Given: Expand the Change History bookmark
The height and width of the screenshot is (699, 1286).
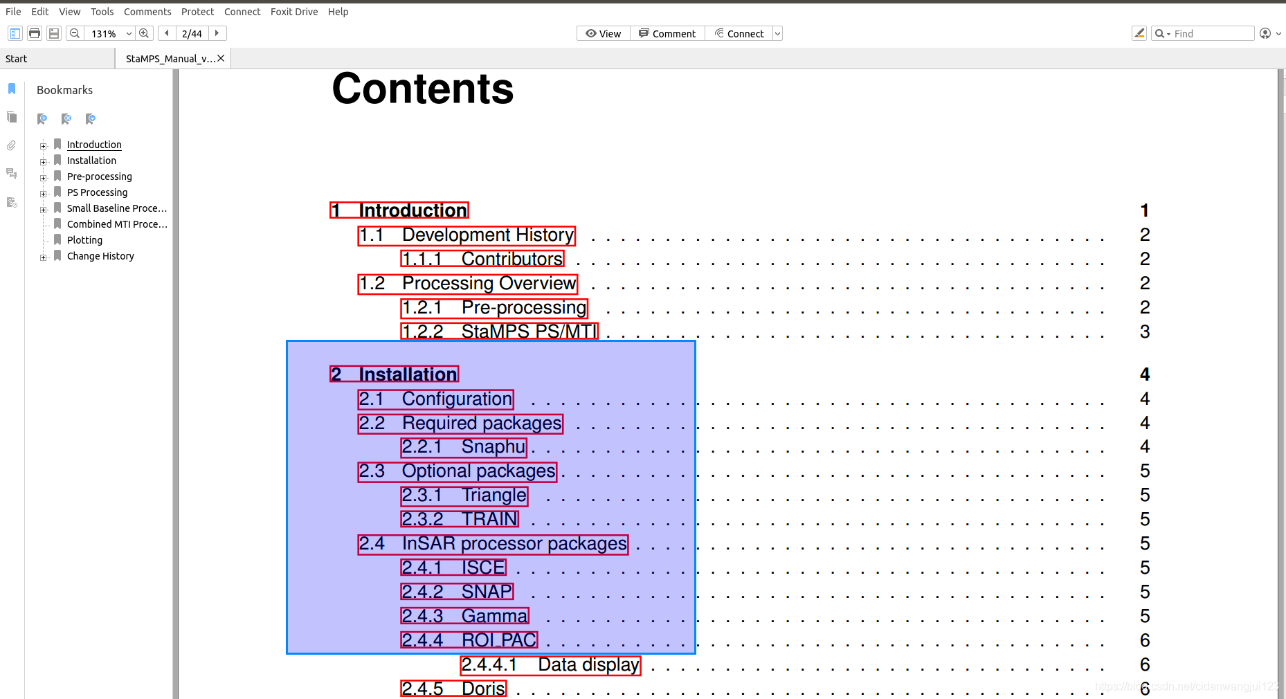Looking at the screenshot, I should 44,257.
